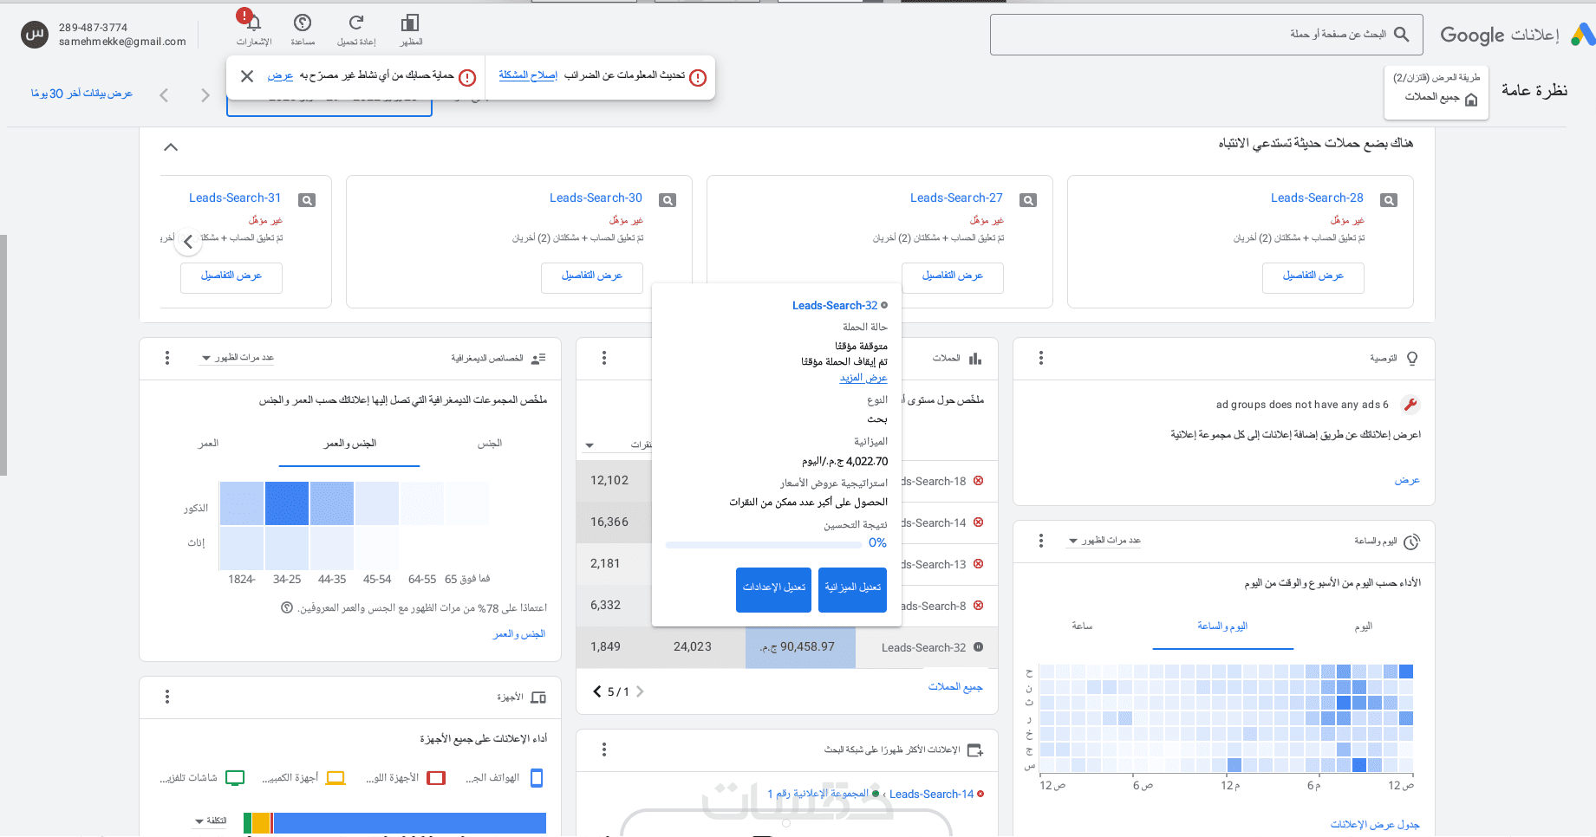
Task: Click the lightbulb icon beside التوصية
Action: 1412,359
